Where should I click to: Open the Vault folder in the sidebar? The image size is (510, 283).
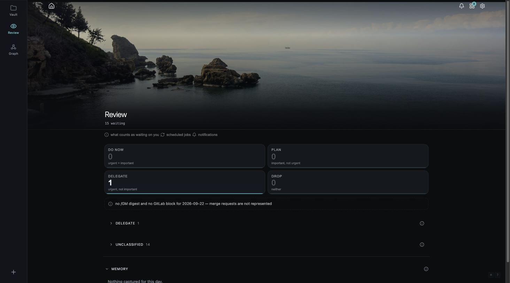click(13, 10)
